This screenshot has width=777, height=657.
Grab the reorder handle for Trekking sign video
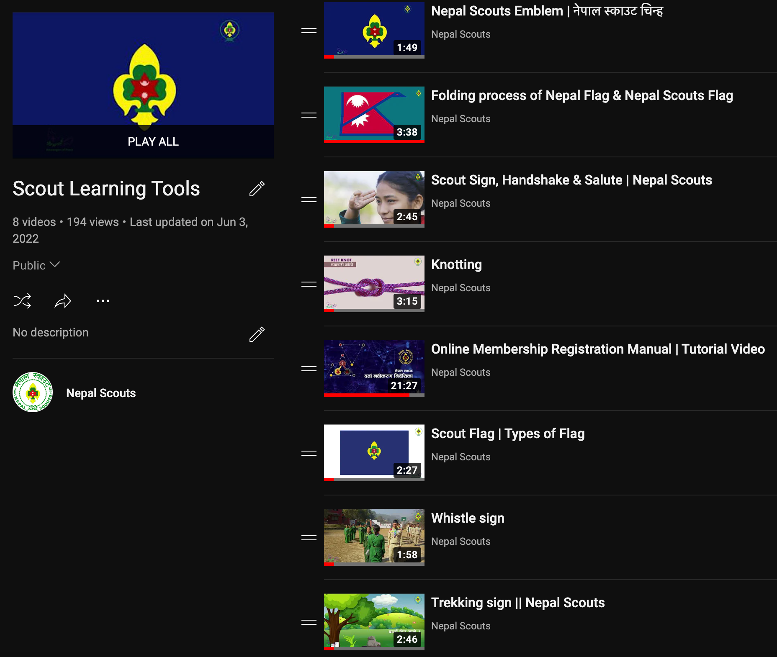coord(309,622)
